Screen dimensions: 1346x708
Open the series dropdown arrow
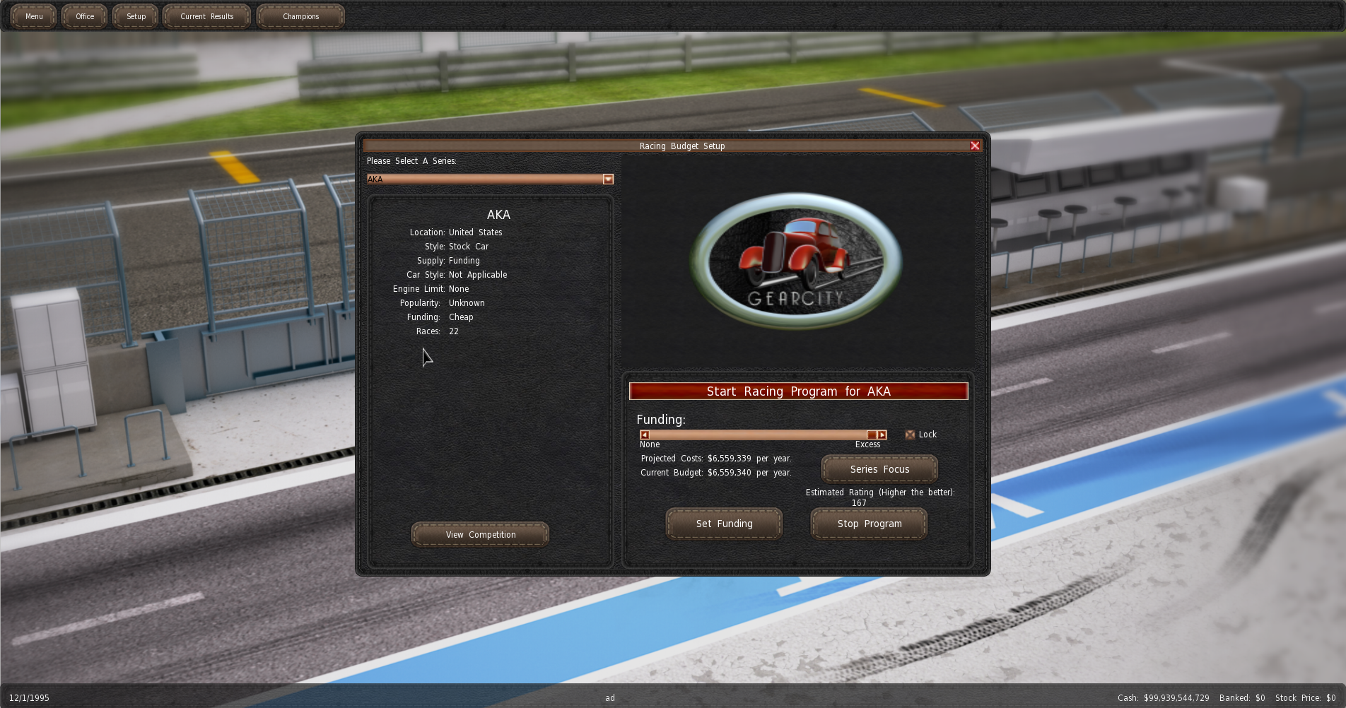608,179
